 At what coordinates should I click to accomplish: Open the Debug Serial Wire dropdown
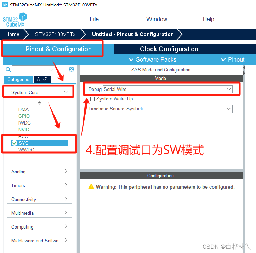(x=168, y=90)
